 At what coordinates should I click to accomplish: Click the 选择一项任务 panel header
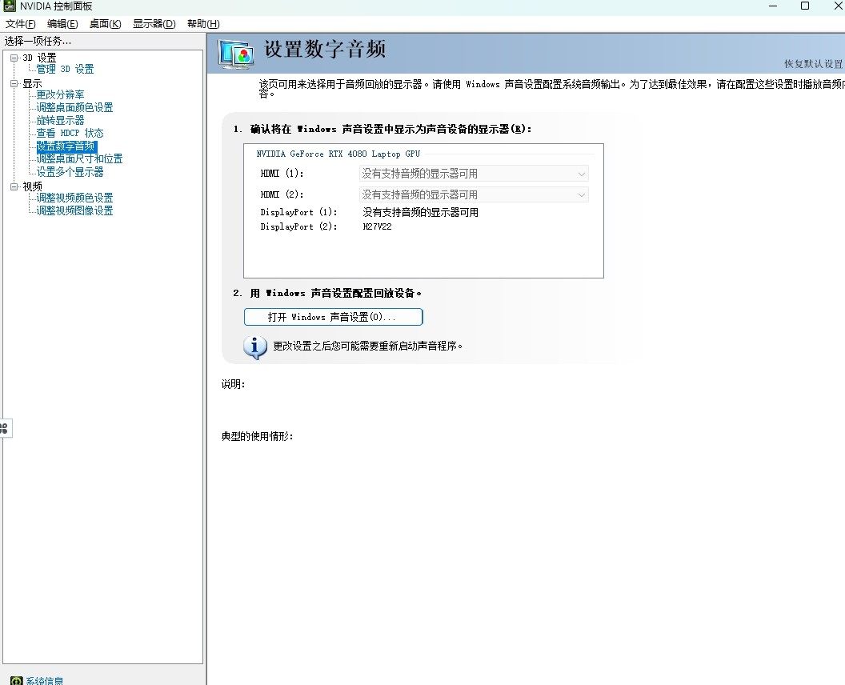point(38,41)
